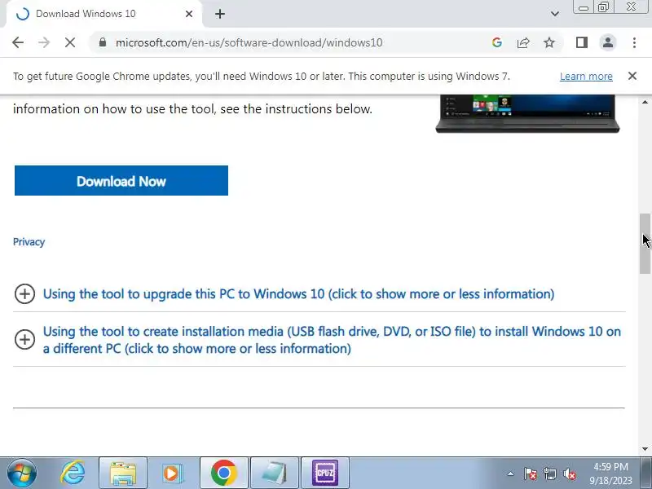Image resolution: width=652 pixels, height=489 pixels.
Task: Open 'Using the tool to create installation media' link
Action: coord(332,340)
